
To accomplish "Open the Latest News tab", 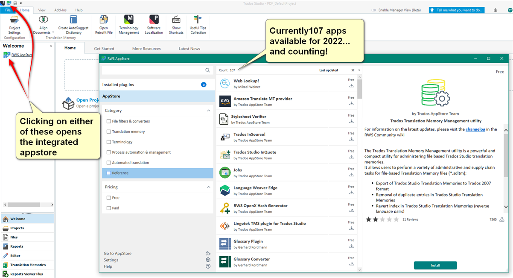I will 189,49.
